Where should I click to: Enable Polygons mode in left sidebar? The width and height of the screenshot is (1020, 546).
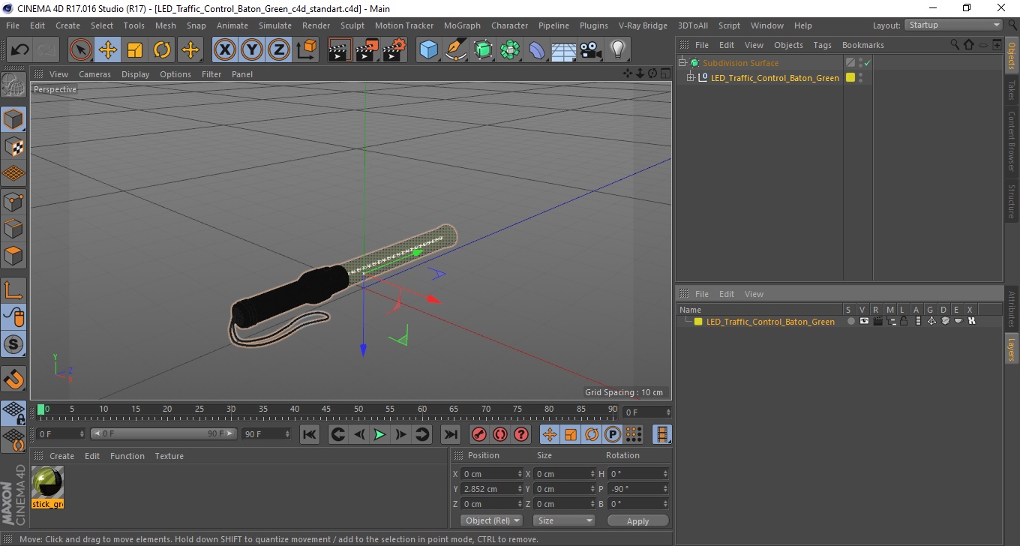pos(13,255)
